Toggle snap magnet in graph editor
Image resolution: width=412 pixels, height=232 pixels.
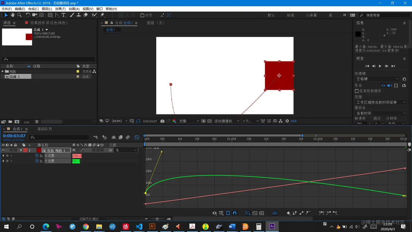(x=235, y=213)
